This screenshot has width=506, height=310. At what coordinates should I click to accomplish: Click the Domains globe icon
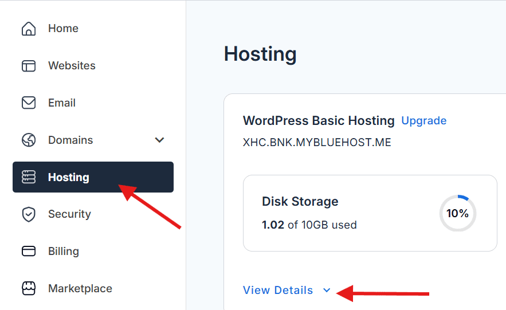29,140
